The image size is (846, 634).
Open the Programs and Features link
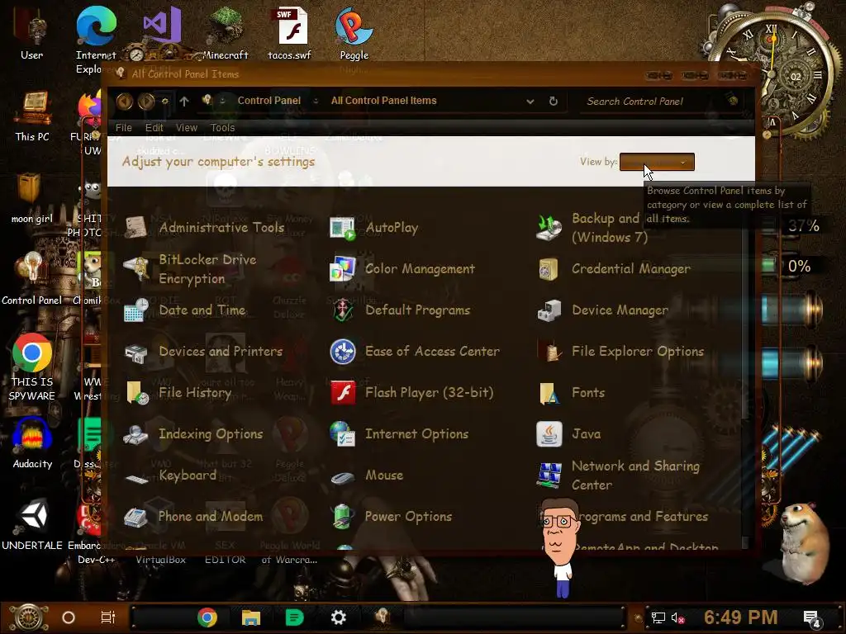642,517
